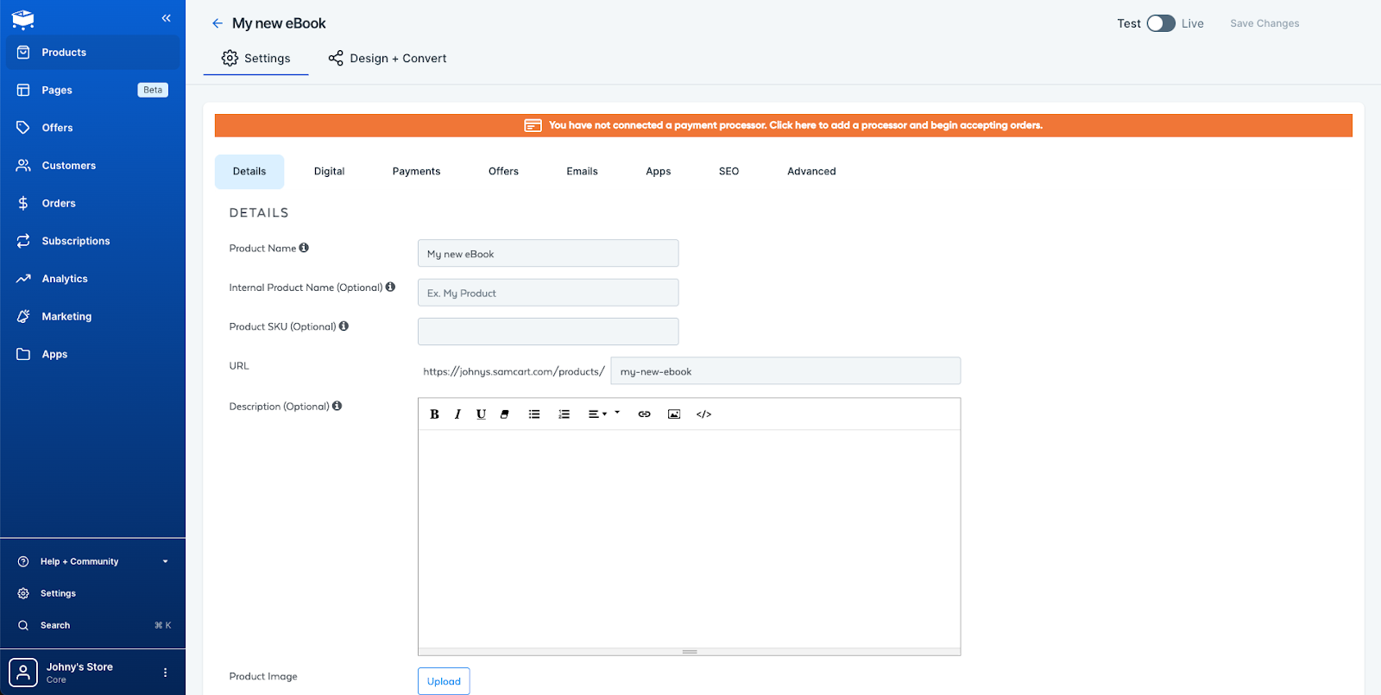This screenshot has width=1381, height=695.
Task: Click the eraser clear formatting icon
Action: tap(505, 414)
